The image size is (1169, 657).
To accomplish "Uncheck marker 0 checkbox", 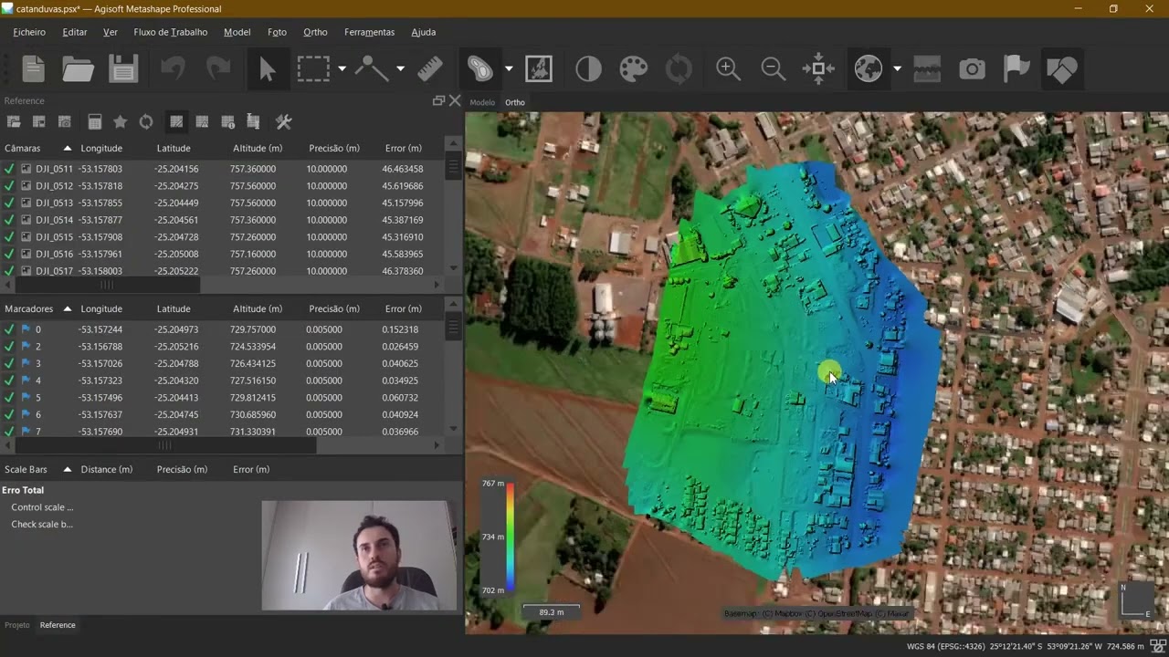I will (x=9, y=329).
